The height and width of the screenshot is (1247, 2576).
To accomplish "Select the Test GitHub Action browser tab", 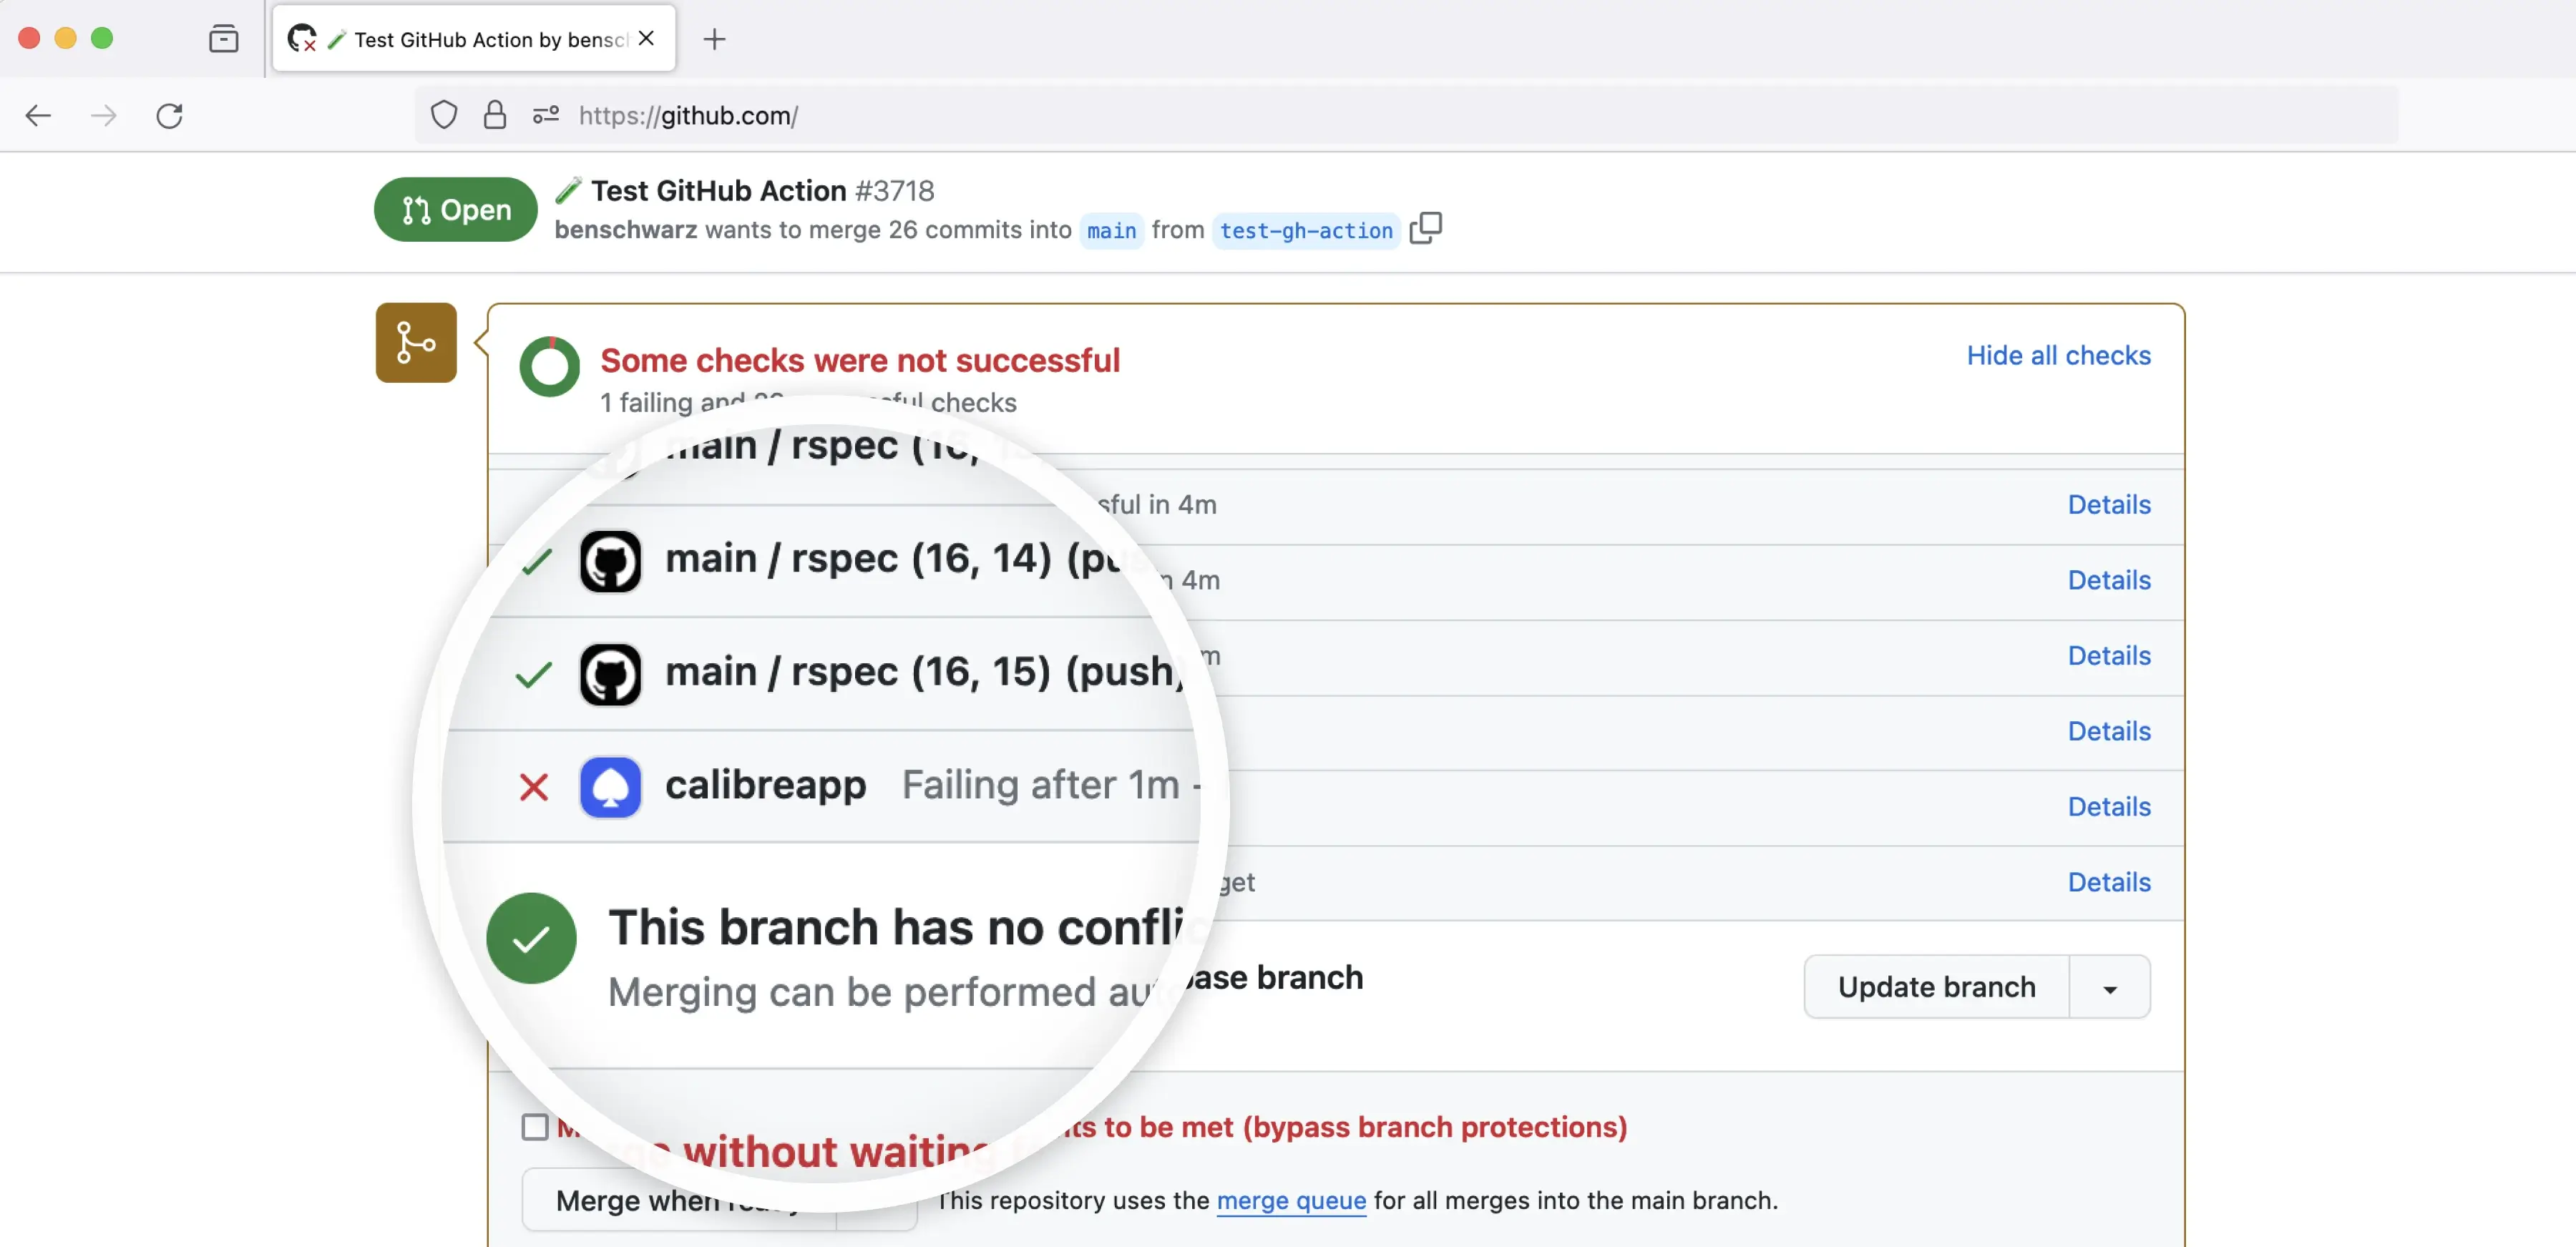I will (475, 39).
